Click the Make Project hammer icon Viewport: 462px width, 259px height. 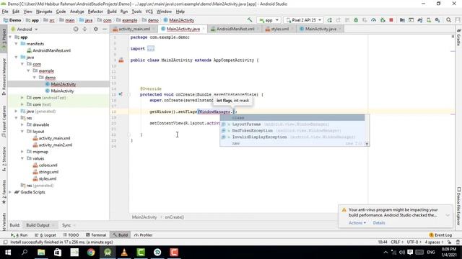point(250,20)
